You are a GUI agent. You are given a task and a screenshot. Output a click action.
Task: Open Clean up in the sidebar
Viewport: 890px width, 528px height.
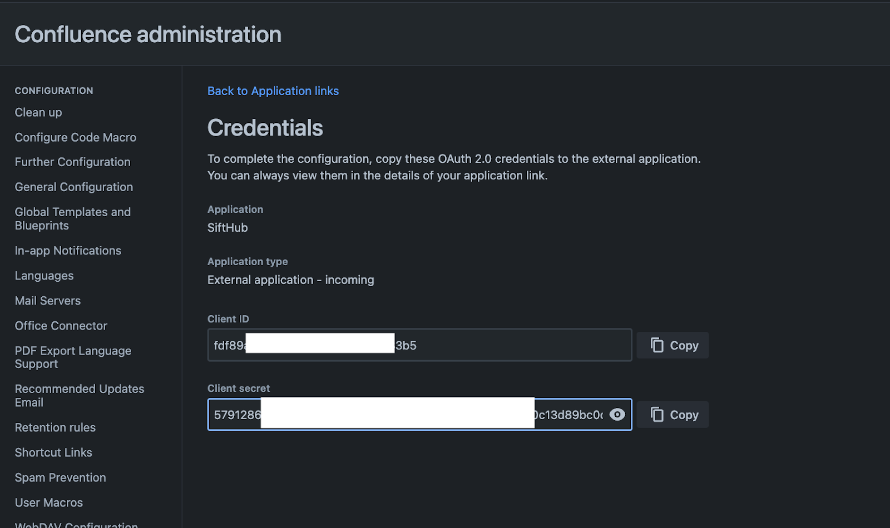[x=38, y=112]
